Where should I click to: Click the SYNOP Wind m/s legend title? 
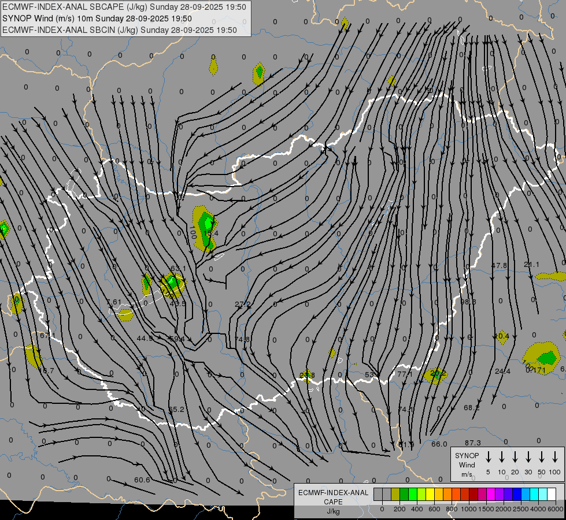467,465
